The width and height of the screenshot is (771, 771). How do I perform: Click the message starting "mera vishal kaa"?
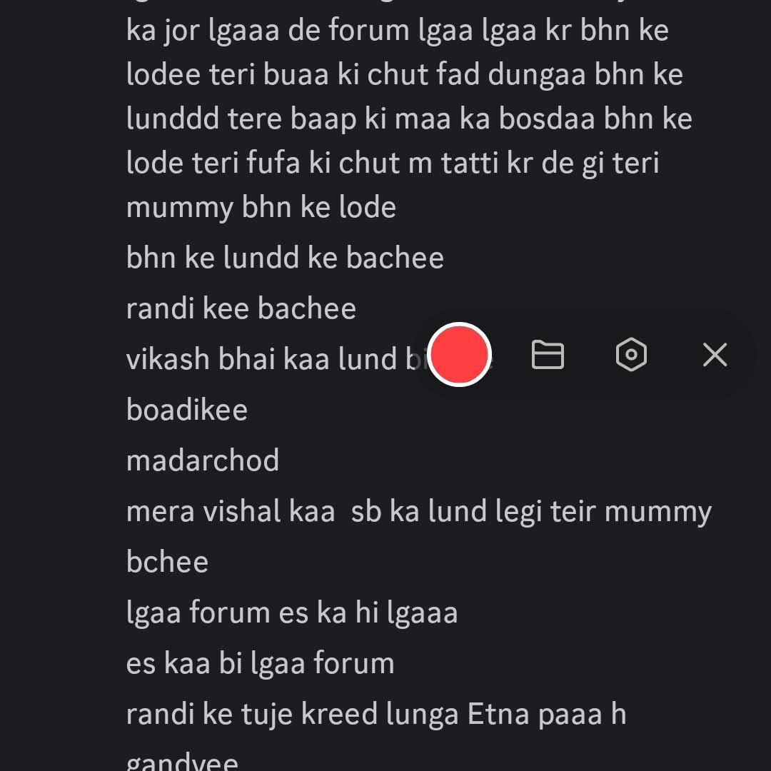[418, 512]
